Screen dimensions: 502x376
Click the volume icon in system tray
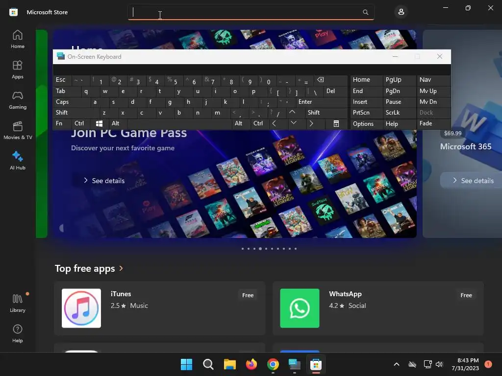[439, 364]
